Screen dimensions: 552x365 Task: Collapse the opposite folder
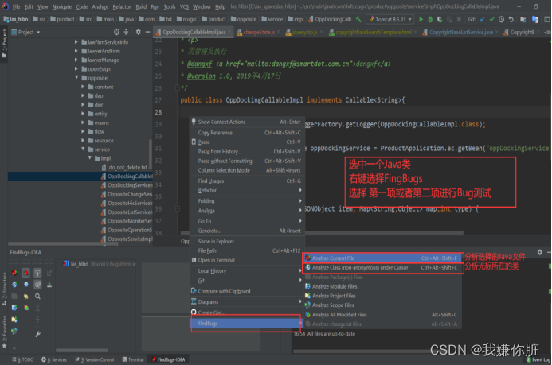coord(76,78)
